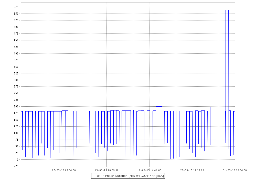Click the x-axis label 19-03-15 14:44:00
This screenshot has width=256, height=179.
pyautogui.click(x=149, y=170)
